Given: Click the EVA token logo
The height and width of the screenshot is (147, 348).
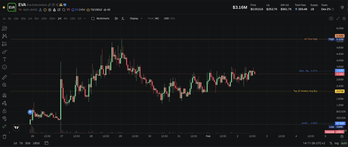Looking at the screenshot, I should (x=12, y=7).
